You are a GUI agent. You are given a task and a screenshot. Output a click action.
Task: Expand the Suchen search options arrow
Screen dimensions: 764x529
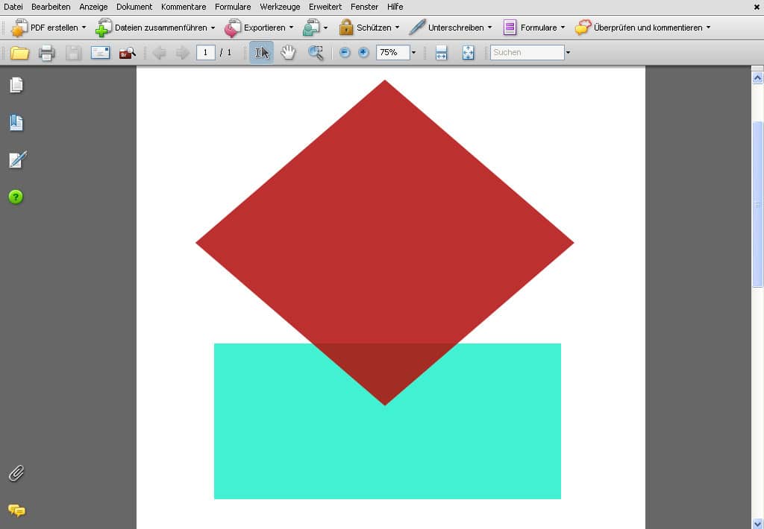[x=569, y=53]
